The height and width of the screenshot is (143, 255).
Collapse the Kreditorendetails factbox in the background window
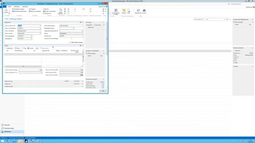point(253,48)
